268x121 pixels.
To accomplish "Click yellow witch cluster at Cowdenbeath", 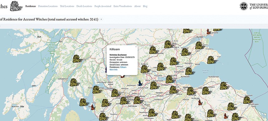I will click(x=189, y=71).
